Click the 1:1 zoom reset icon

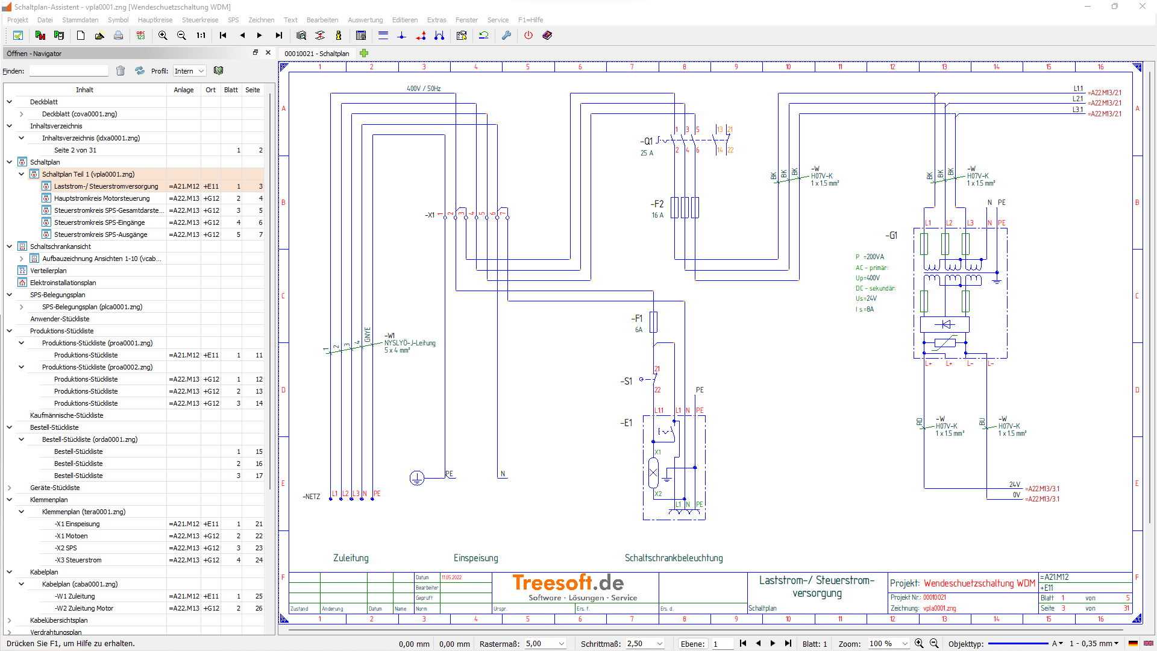pyautogui.click(x=201, y=36)
